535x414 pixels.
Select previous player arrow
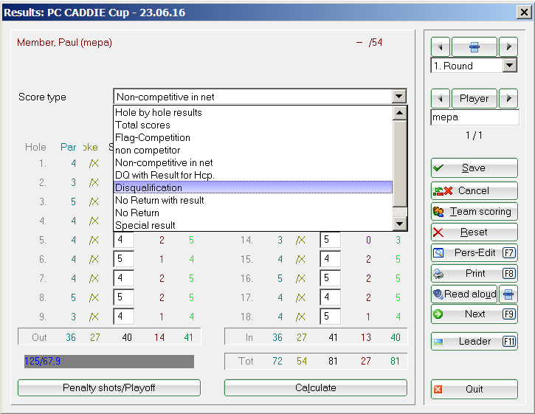click(x=441, y=99)
